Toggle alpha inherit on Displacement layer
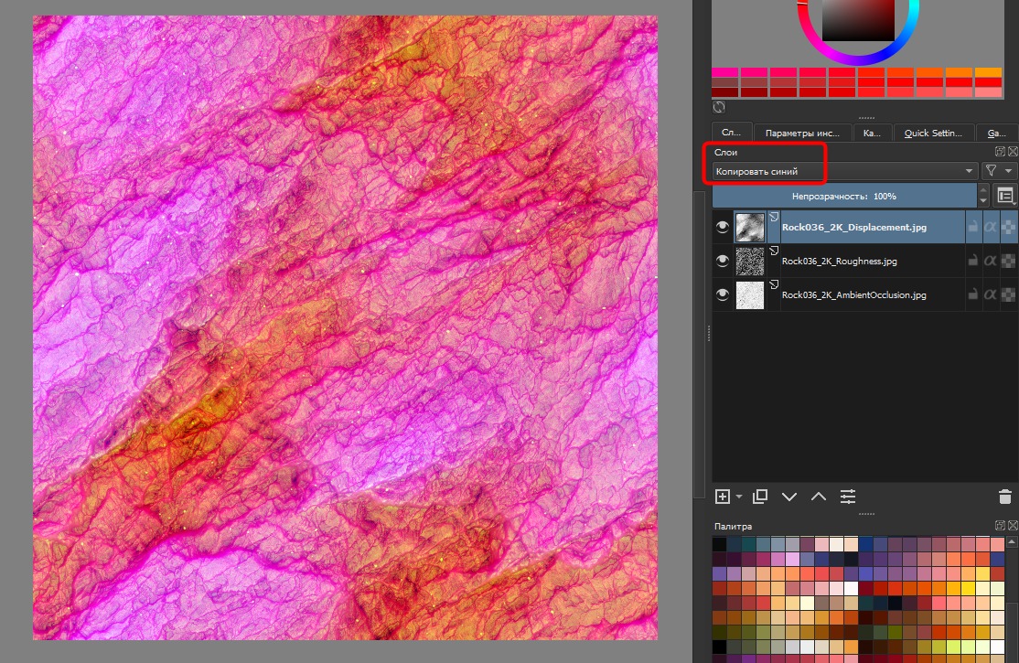Screen dimensions: 1019x663 point(990,227)
